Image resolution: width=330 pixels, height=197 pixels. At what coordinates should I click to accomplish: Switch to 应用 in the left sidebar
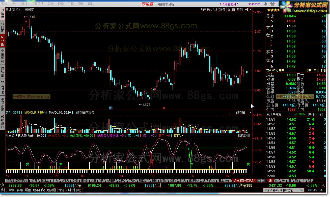click(3, 14)
